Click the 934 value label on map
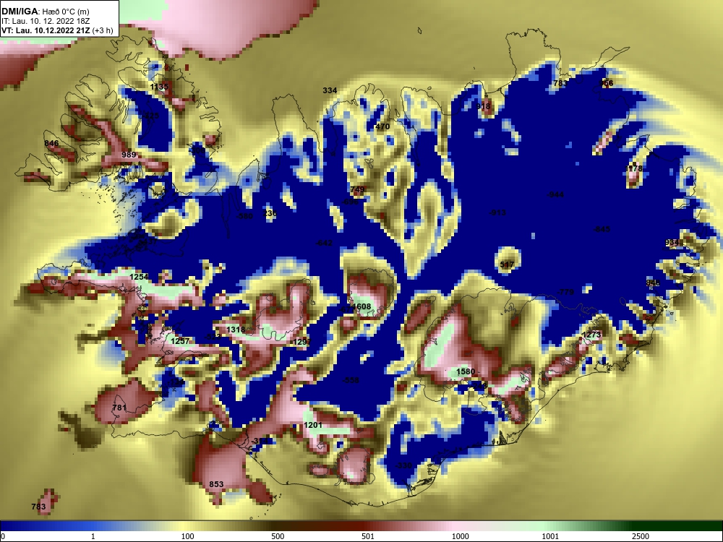The height and width of the screenshot is (542, 723). [672, 242]
